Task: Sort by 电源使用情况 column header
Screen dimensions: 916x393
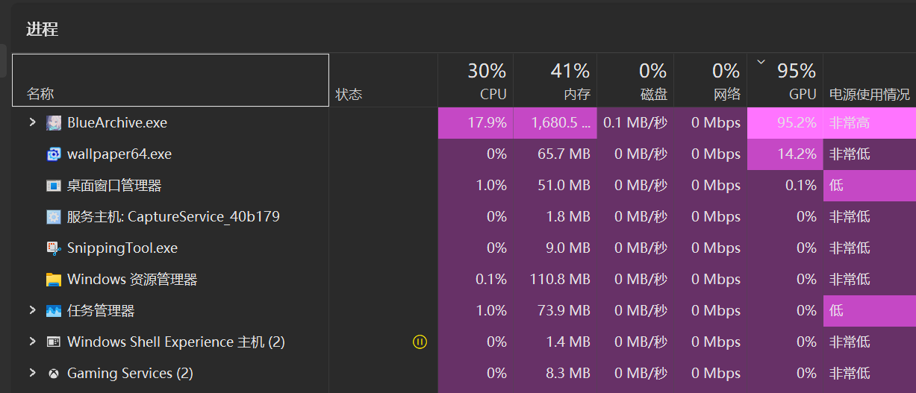Action: [870, 95]
